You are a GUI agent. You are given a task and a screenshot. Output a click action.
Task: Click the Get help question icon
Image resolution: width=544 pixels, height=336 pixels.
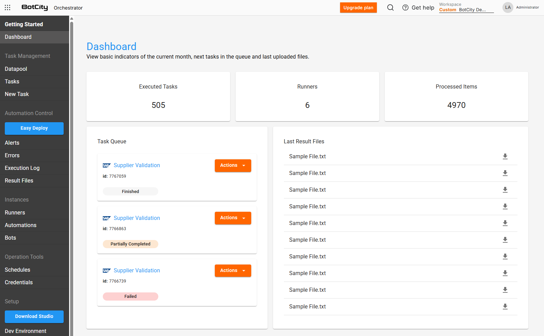(405, 7)
